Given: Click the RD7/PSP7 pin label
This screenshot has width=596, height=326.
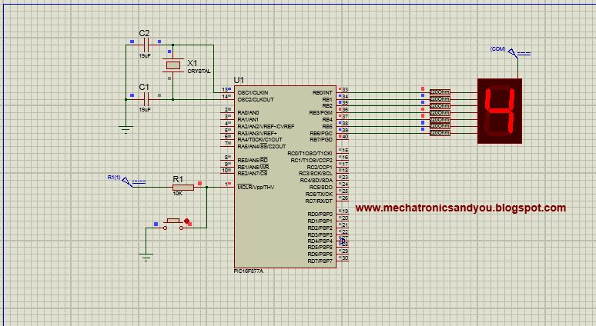Looking at the screenshot, I should click(x=320, y=261).
